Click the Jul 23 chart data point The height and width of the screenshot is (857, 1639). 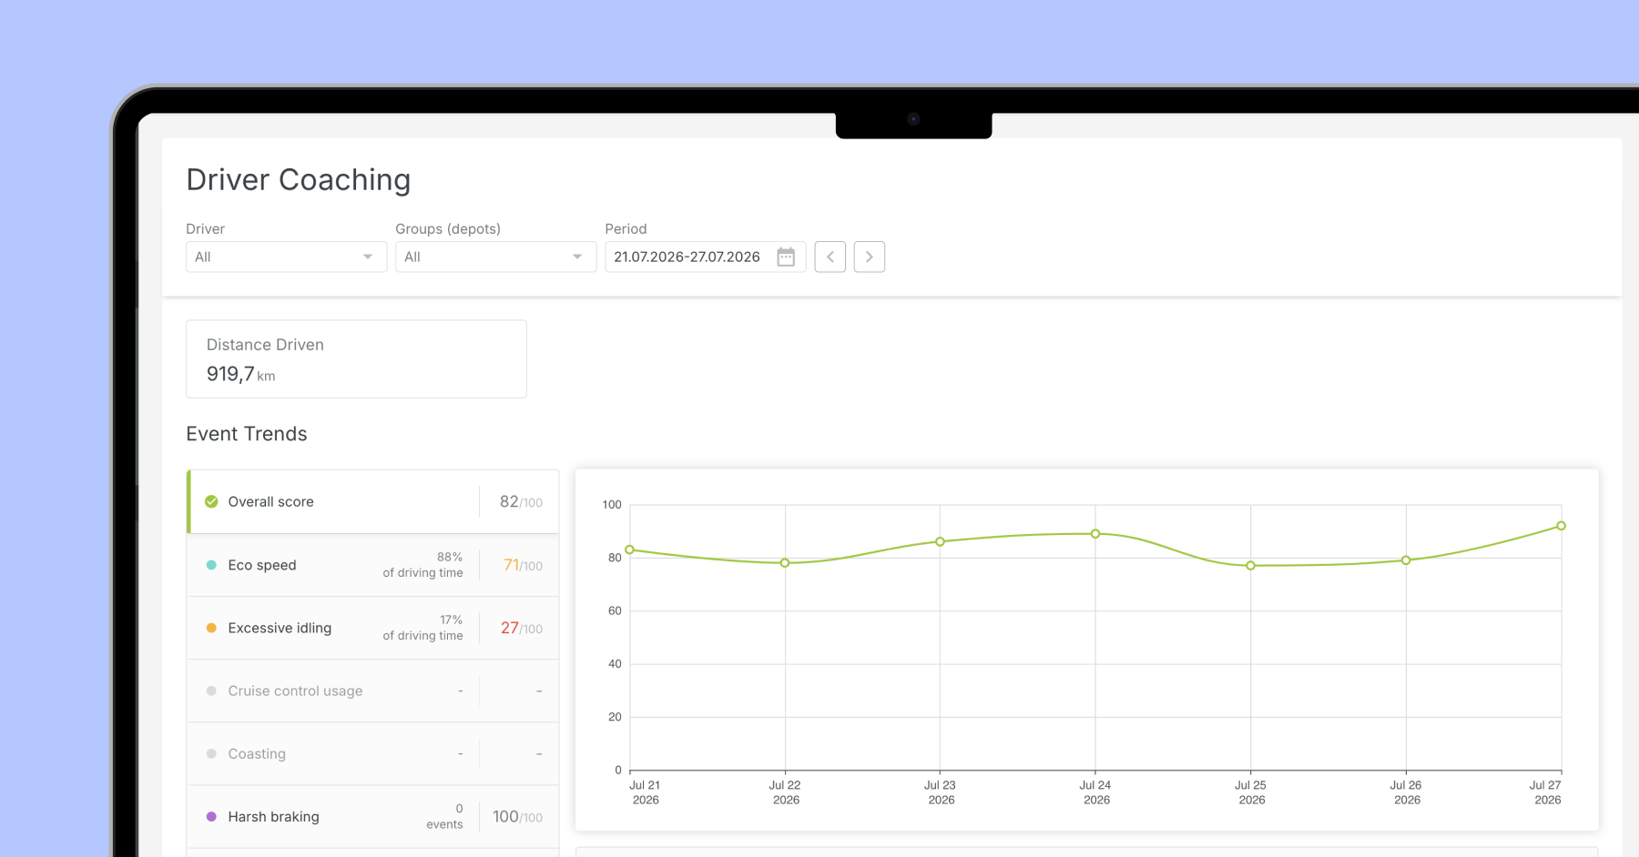pos(940,541)
